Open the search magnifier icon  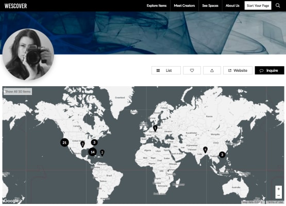click(x=278, y=6)
